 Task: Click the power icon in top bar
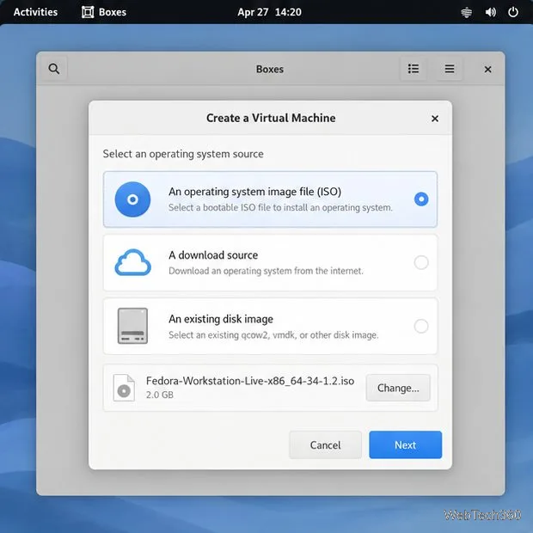pyautogui.click(x=513, y=12)
